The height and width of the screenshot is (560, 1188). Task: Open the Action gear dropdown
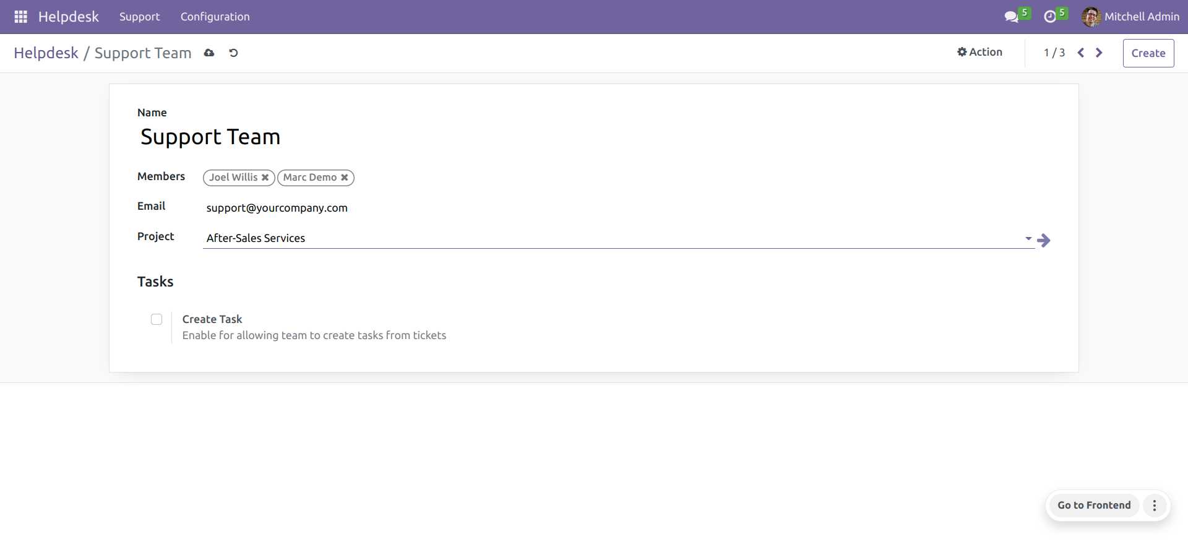[x=979, y=52]
